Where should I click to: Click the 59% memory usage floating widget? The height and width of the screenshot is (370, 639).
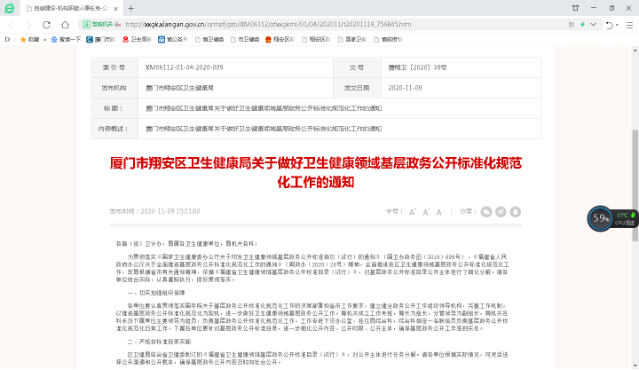pos(600,219)
